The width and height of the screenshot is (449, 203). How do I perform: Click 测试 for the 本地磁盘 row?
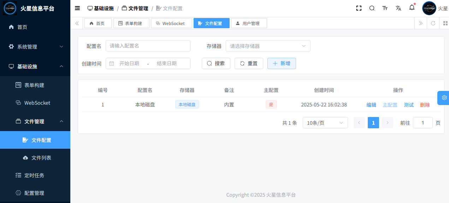pyautogui.click(x=409, y=105)
